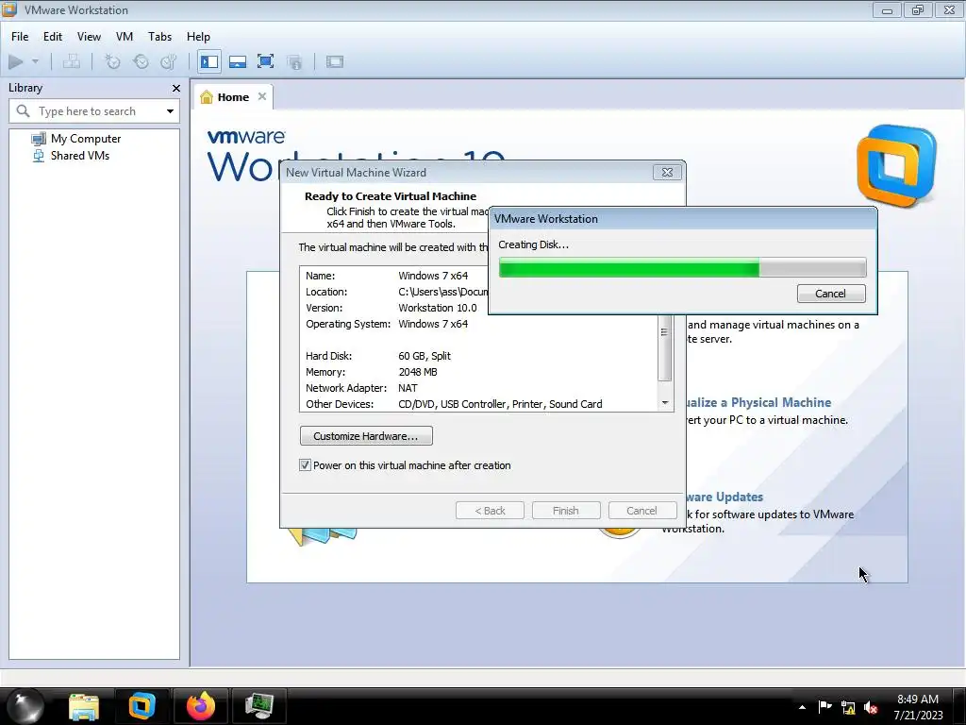Open the power options dropdown arrow
Image resolution: width=966 pixels, height=725 pixels.
click(35, 61)
